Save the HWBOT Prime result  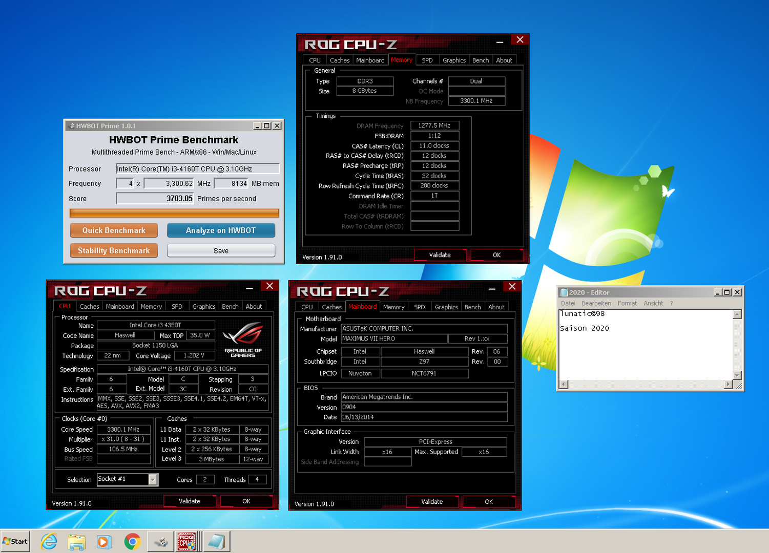click(221, 250)
